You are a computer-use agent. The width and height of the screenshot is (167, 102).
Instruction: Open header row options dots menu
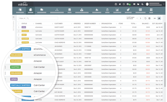click(19, 24)
